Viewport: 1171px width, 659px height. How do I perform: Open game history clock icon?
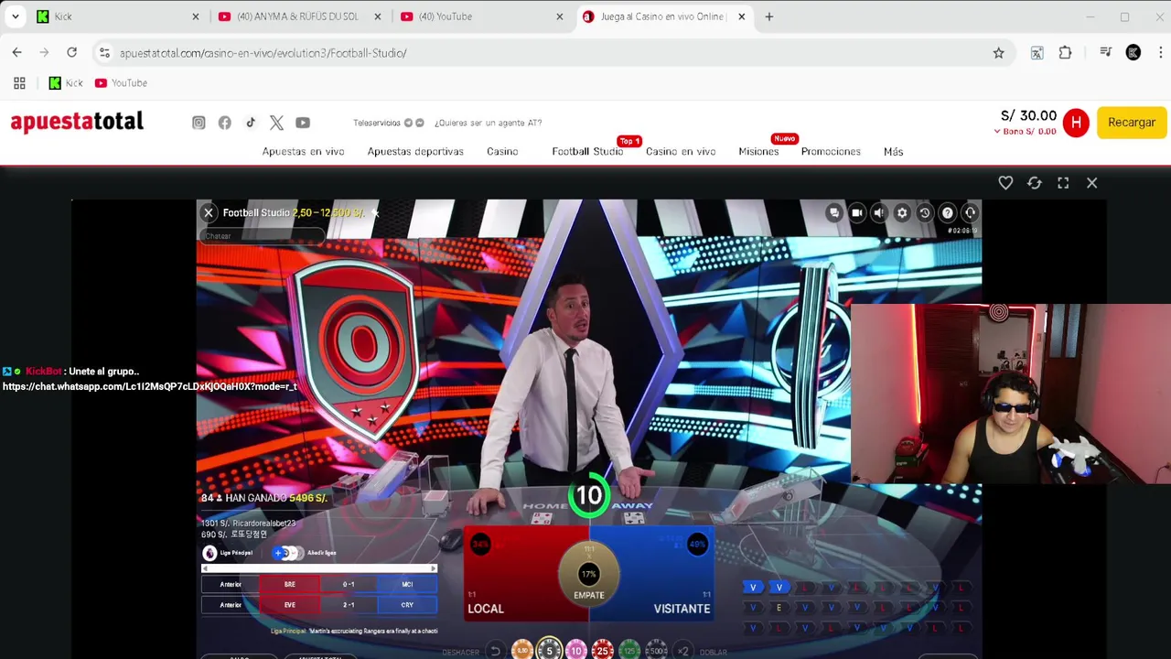pyautogui.click(x=925, y=212)
